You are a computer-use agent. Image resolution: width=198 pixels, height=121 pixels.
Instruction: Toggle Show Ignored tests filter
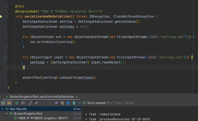(9, 103)
